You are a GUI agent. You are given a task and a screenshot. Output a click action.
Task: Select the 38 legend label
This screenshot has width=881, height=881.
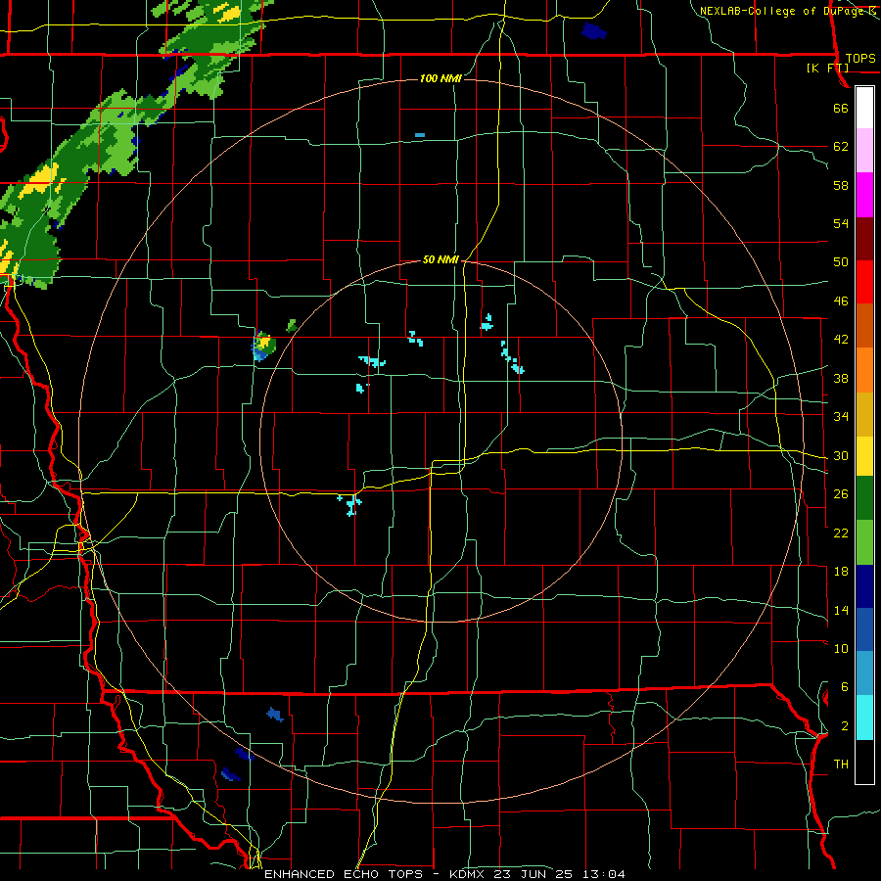(x=841, y=378)
